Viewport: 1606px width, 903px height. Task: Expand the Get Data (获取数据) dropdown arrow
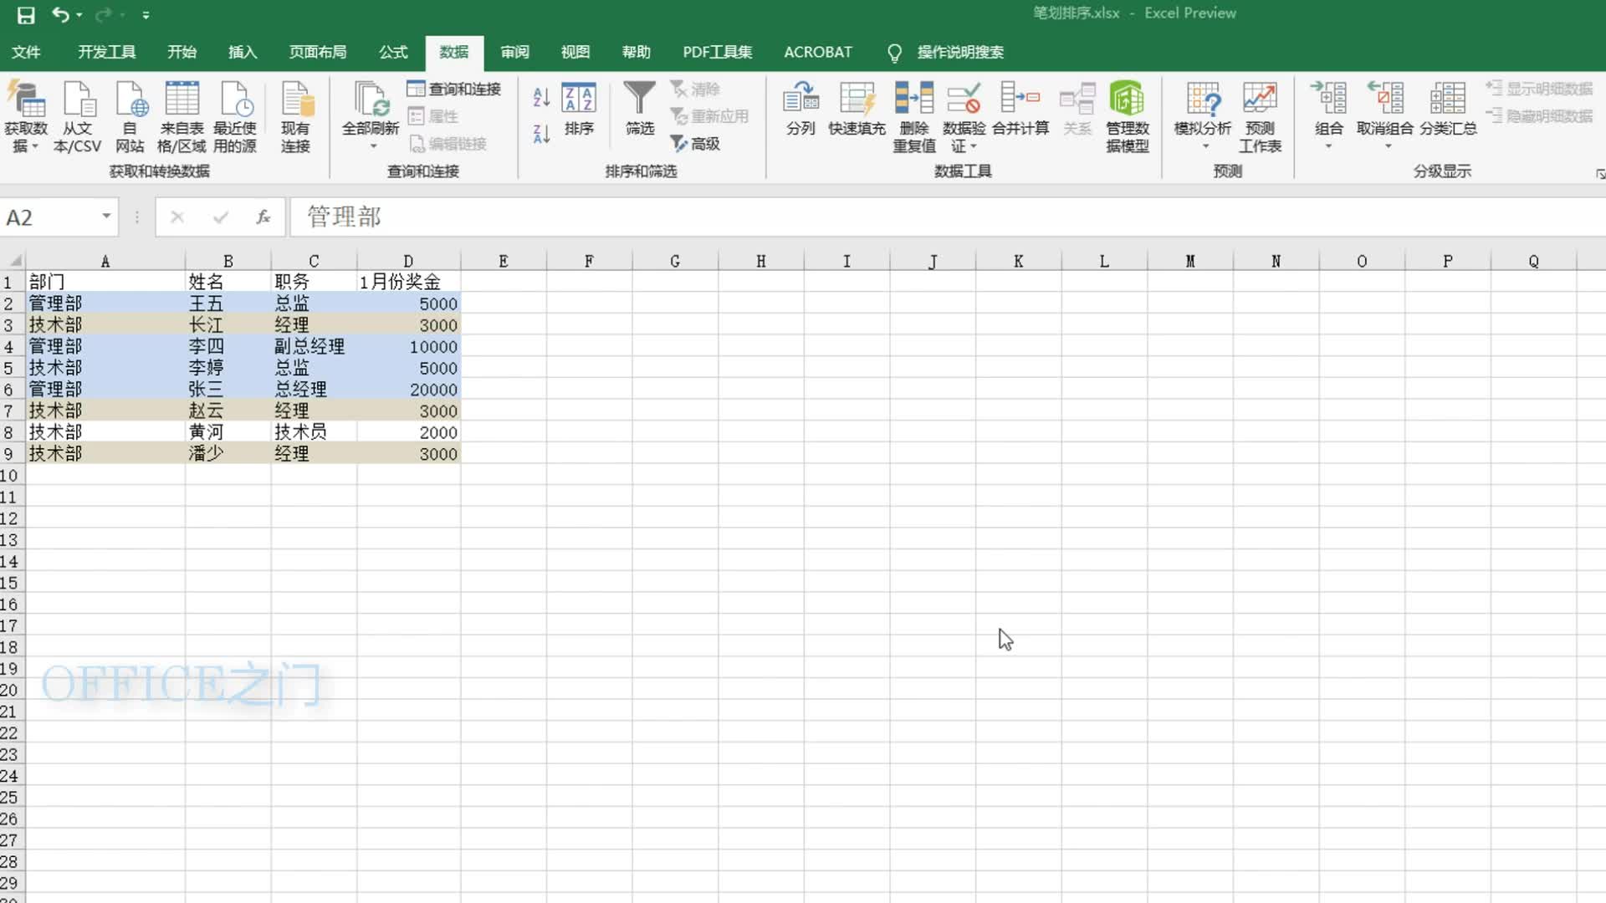pos(35,147)
